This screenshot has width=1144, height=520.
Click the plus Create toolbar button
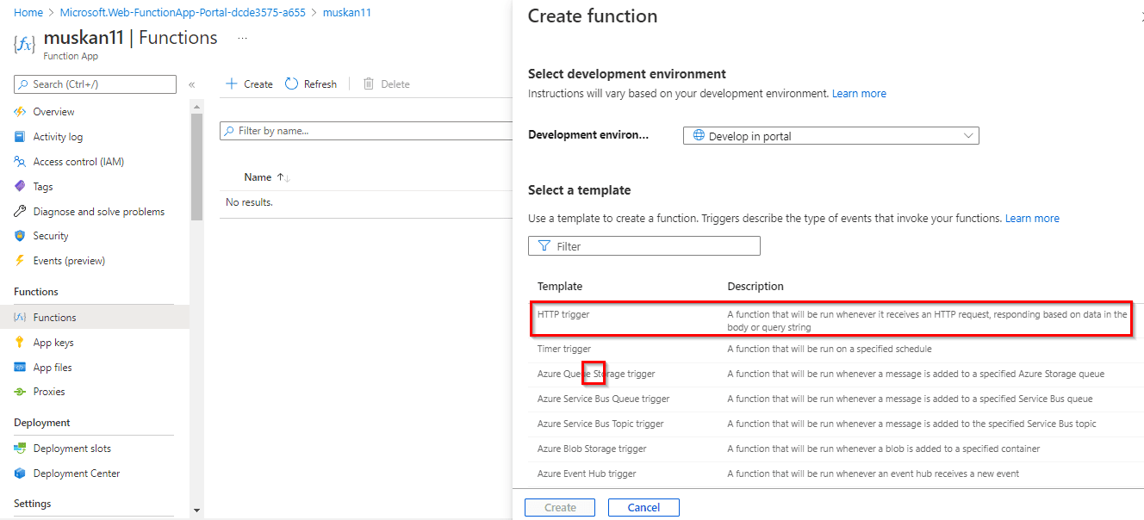pos(249,84)
